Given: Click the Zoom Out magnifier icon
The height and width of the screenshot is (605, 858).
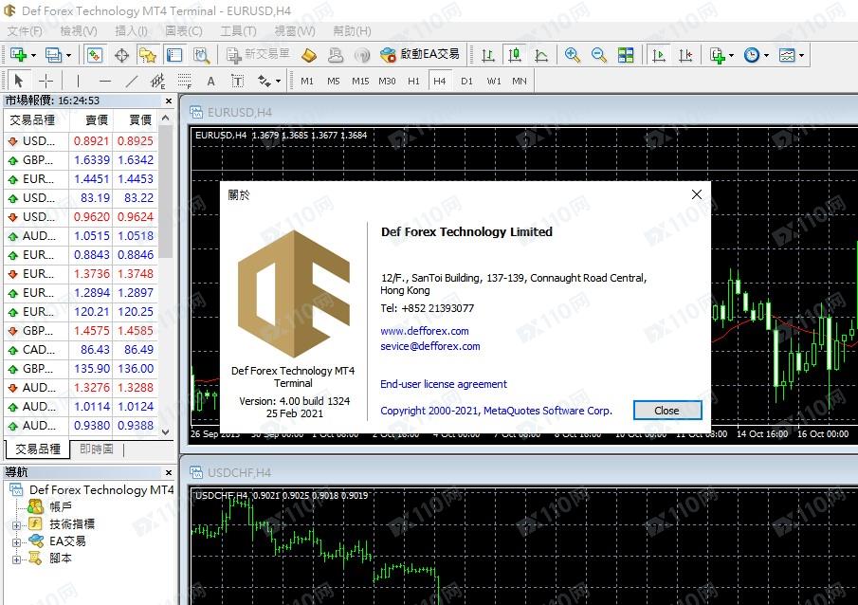Looking at the screenshot, I should click(x=598, y=55).
